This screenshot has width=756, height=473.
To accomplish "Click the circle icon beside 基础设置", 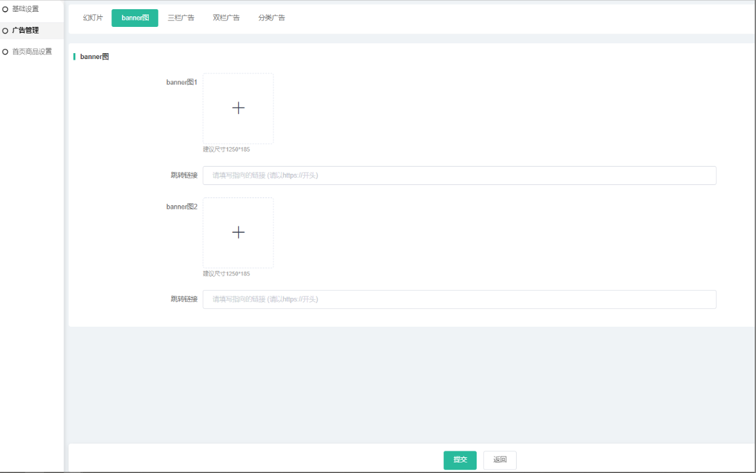I will pos(6,9).
